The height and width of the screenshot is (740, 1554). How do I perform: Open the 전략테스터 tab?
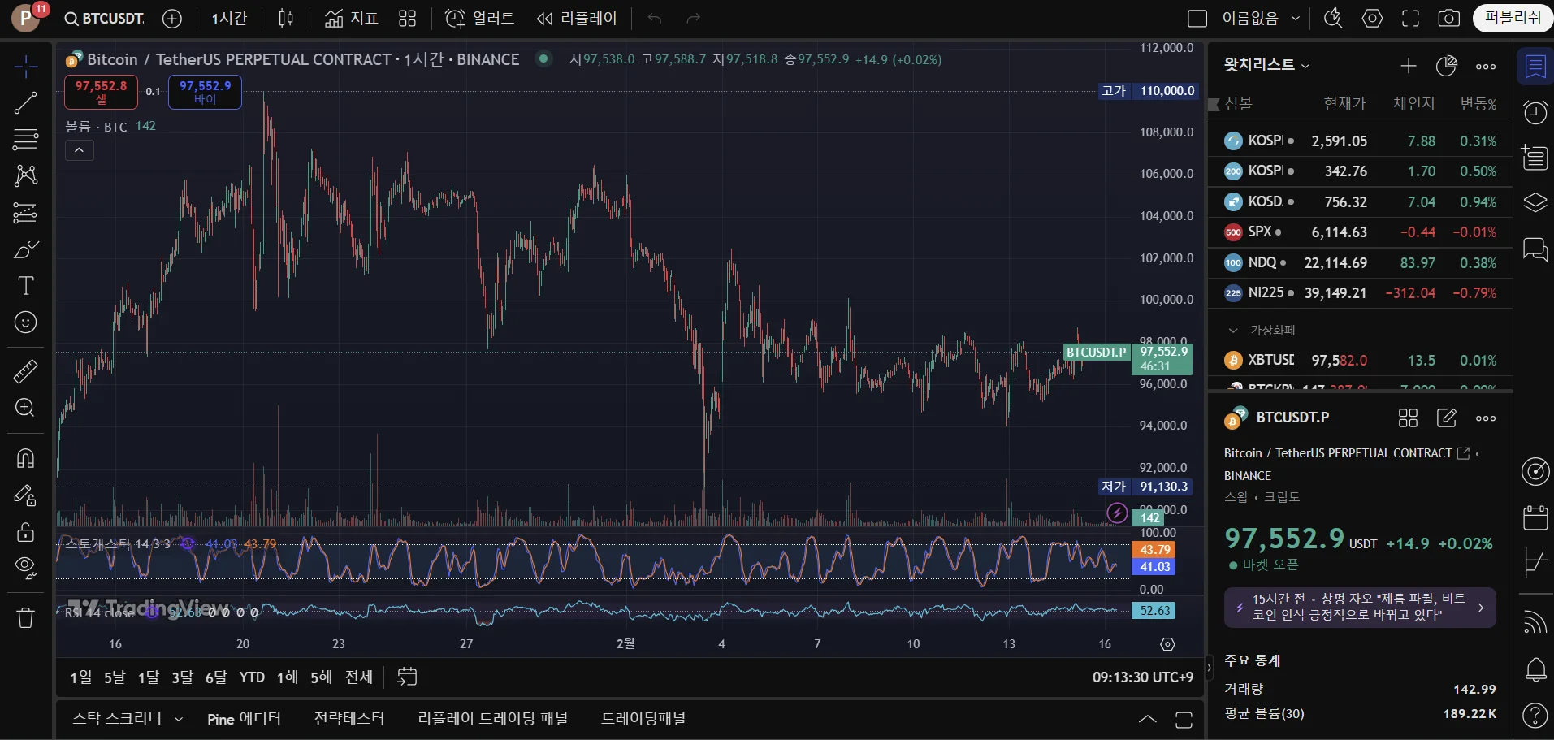tap(349, 719)
